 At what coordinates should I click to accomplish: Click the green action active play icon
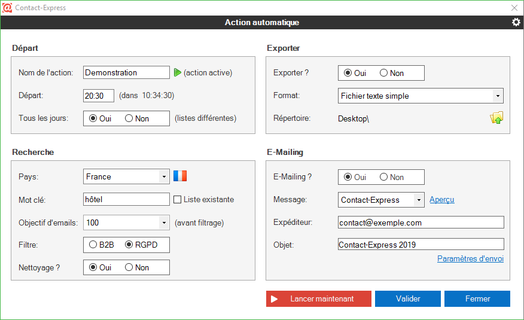178,72
